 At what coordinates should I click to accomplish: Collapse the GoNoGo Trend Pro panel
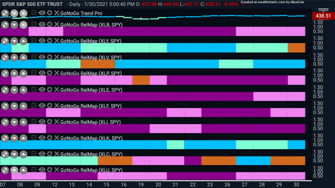coord(34,13)
